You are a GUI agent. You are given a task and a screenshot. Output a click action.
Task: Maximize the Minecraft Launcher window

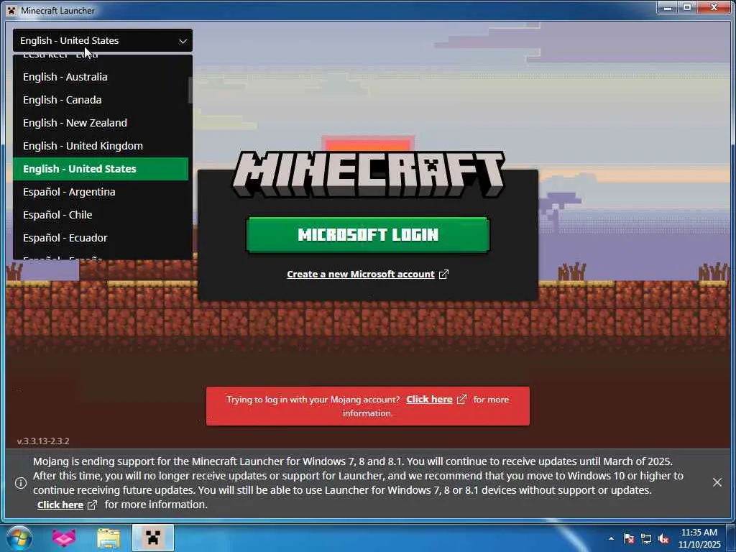(x=687, y=7)
